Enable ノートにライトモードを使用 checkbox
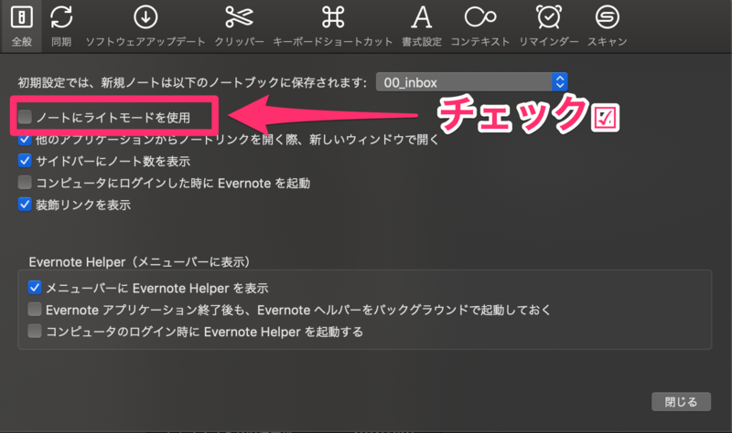The height and width of the screenshot is (433, 732). pos(25,117)
